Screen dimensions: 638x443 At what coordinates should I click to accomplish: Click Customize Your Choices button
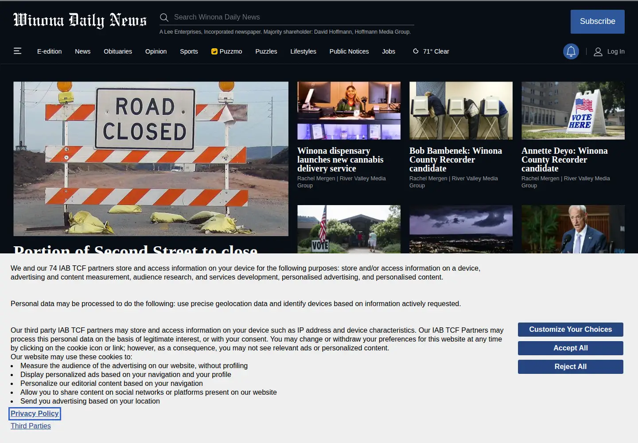coord(571,330)
